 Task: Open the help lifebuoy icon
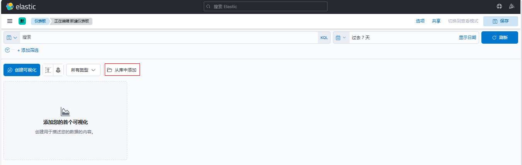click(499, 7)
